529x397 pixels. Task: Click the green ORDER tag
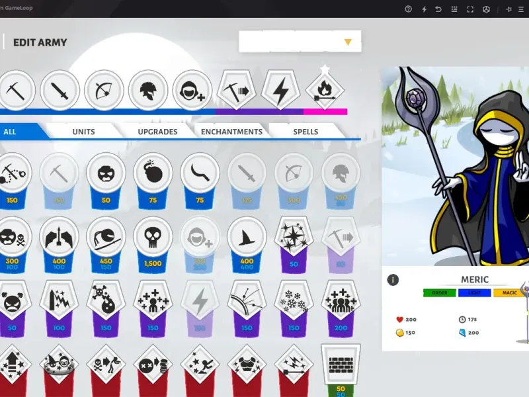439,292
